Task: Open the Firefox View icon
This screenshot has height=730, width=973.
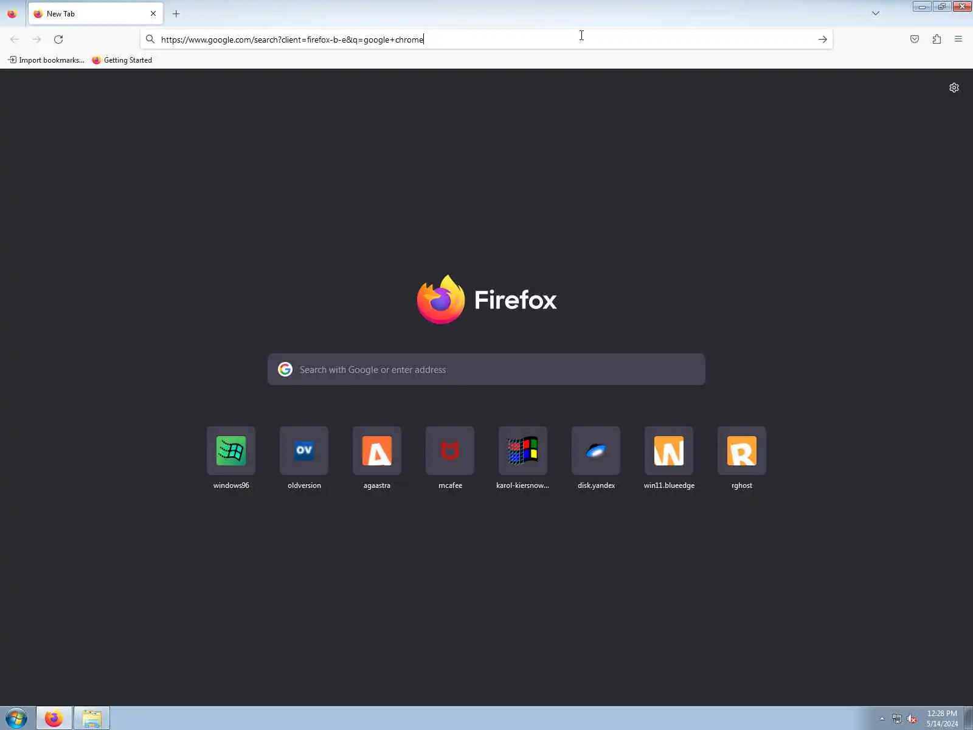Action: tap(12, 13)
